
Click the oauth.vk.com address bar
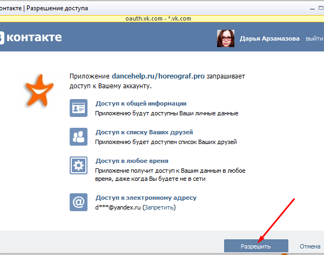(158, 18)
